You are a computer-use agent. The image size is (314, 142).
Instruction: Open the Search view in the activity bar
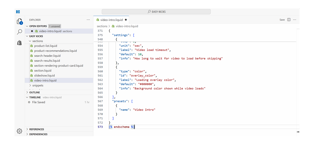19,32
